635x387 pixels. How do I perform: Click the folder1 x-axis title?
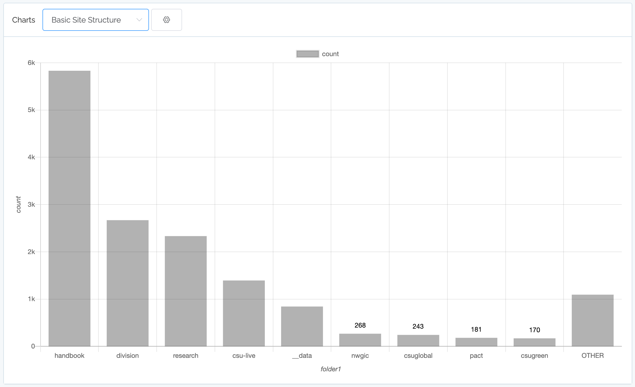pos(331,369)
